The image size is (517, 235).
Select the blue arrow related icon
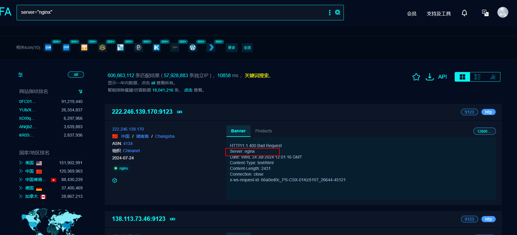[211, 47]
